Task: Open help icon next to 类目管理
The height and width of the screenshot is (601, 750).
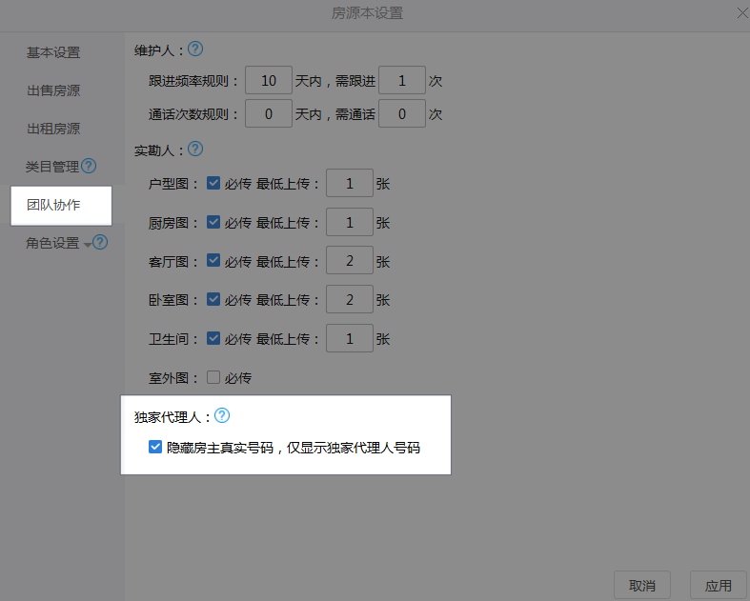Action: coord(89,166)
